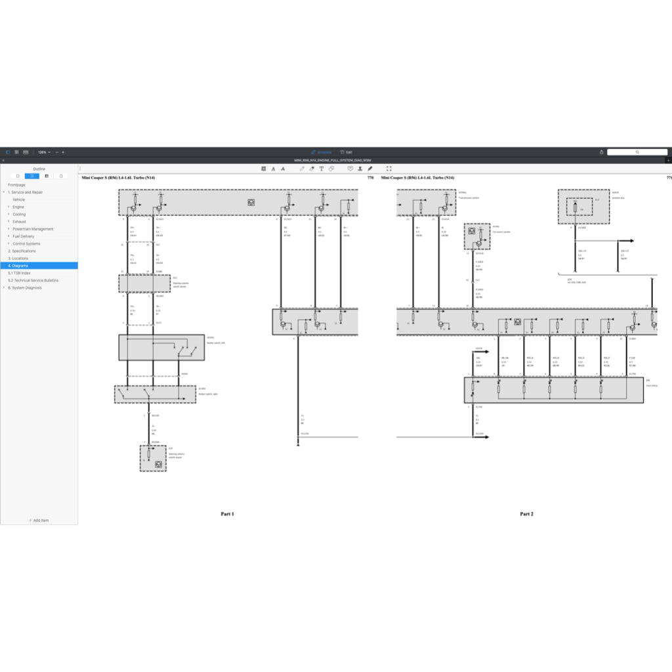This screenshot has width=672, height=672.
Task: Collapse the Service and Repair section
Action: [4, 192]
